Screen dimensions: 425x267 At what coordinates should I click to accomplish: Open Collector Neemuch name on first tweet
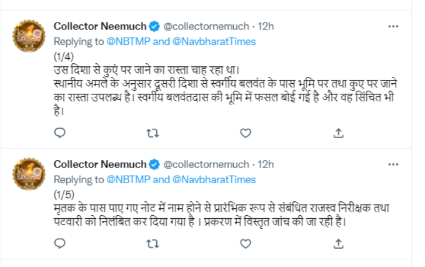coord(100,26)
